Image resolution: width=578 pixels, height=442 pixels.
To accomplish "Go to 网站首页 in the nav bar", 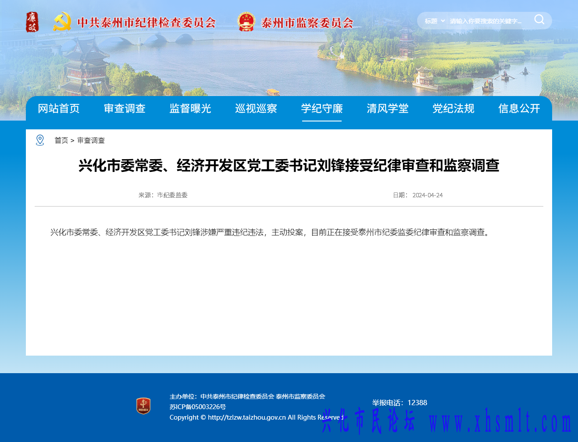I will tap(59, 108).
